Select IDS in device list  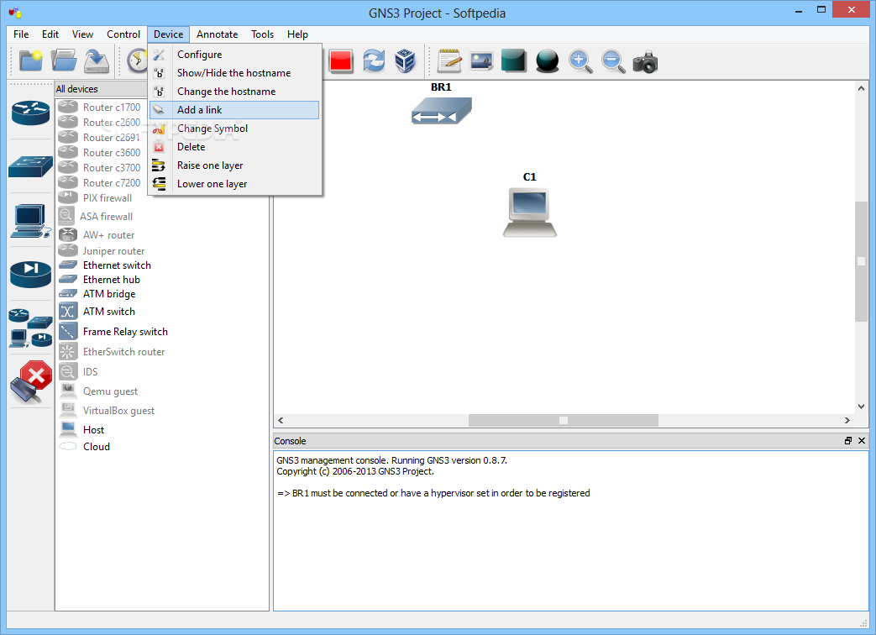pos(90,371)
